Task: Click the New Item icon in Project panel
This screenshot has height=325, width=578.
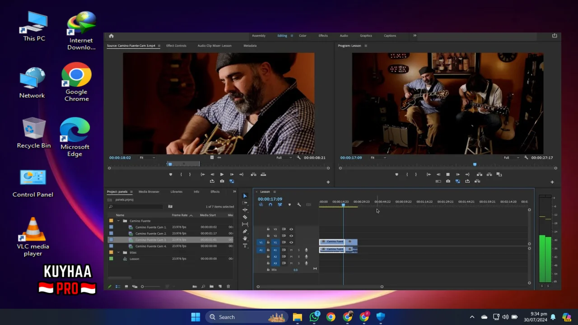Action: (220, 287)
